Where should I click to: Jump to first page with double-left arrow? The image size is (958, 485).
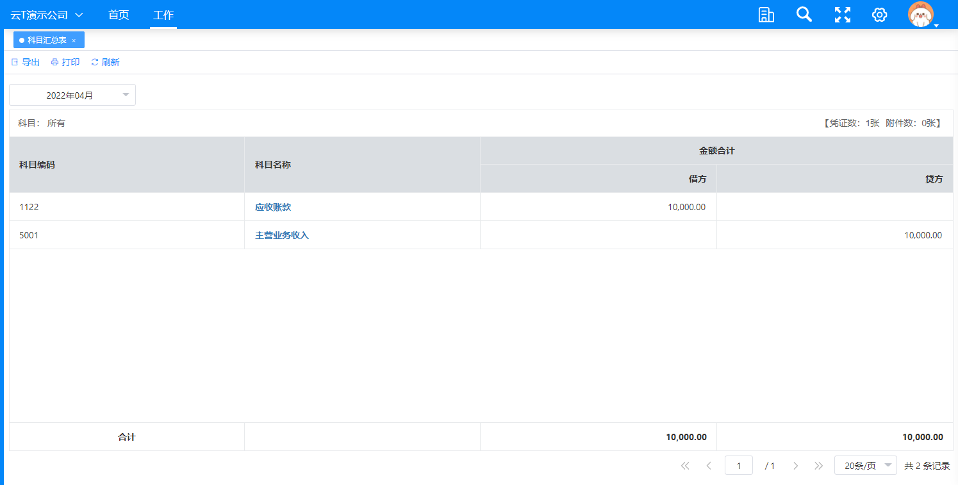[685, 466]
